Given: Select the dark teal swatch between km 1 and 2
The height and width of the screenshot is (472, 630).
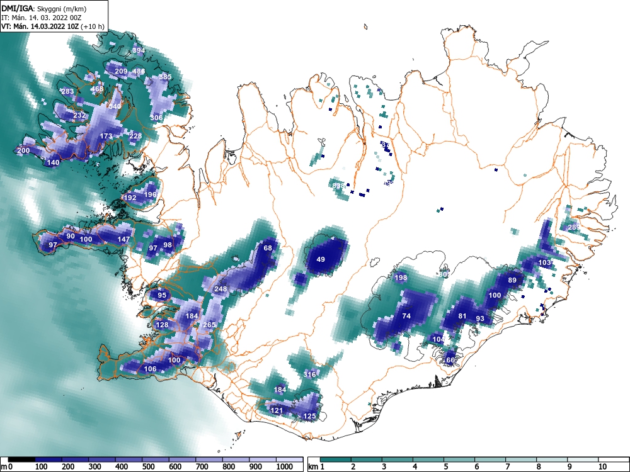Looking at the screenshot, I should 336,459.
